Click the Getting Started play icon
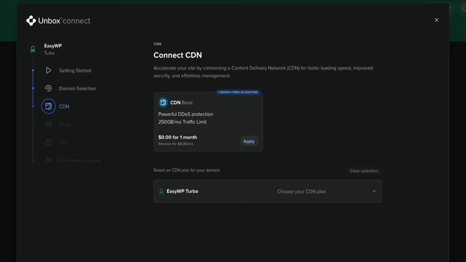466x262 pixels. (x=48, y=71)
